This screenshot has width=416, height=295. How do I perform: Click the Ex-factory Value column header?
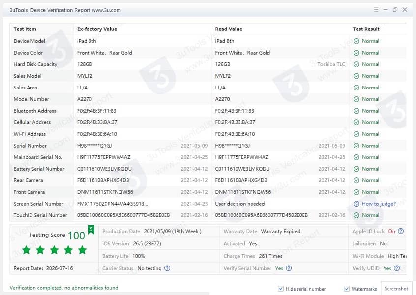pos(97,29)
